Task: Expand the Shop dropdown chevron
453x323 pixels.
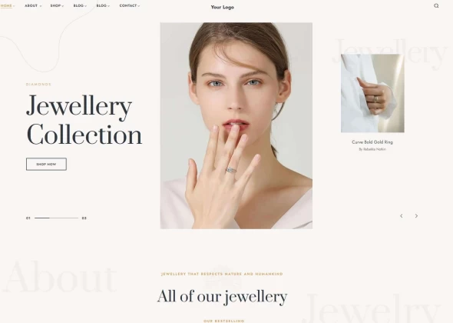Action: pyautogui.click(x=63, y=6)
